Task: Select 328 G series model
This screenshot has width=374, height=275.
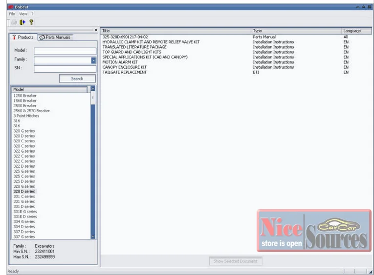Action: pyautogui.click(x=24, y=186)
